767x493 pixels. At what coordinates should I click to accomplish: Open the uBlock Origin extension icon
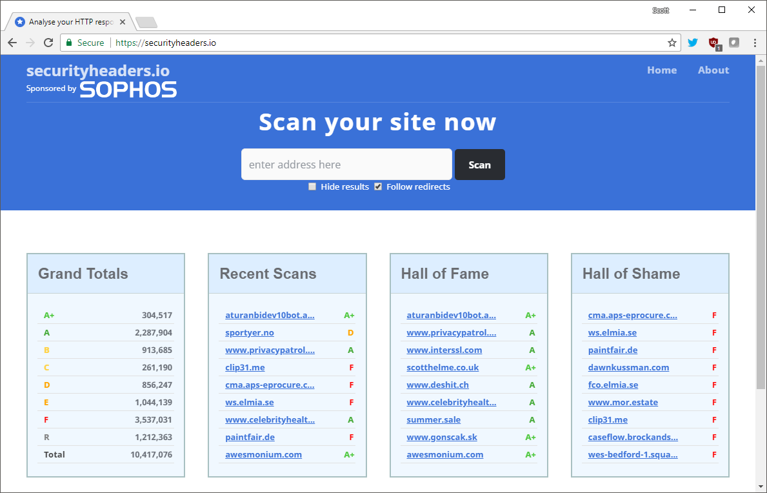[713, 42]
